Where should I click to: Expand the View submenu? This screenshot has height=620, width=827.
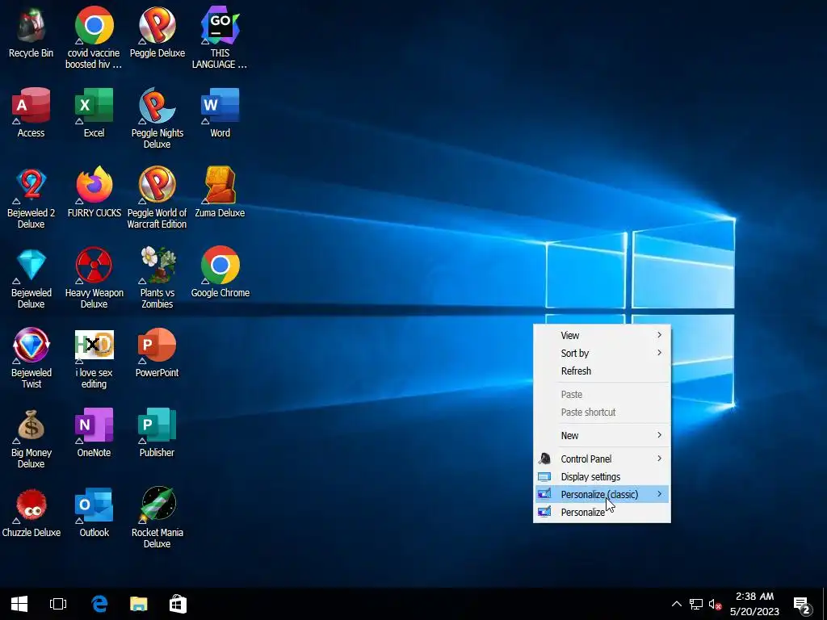tap(602, 335)
